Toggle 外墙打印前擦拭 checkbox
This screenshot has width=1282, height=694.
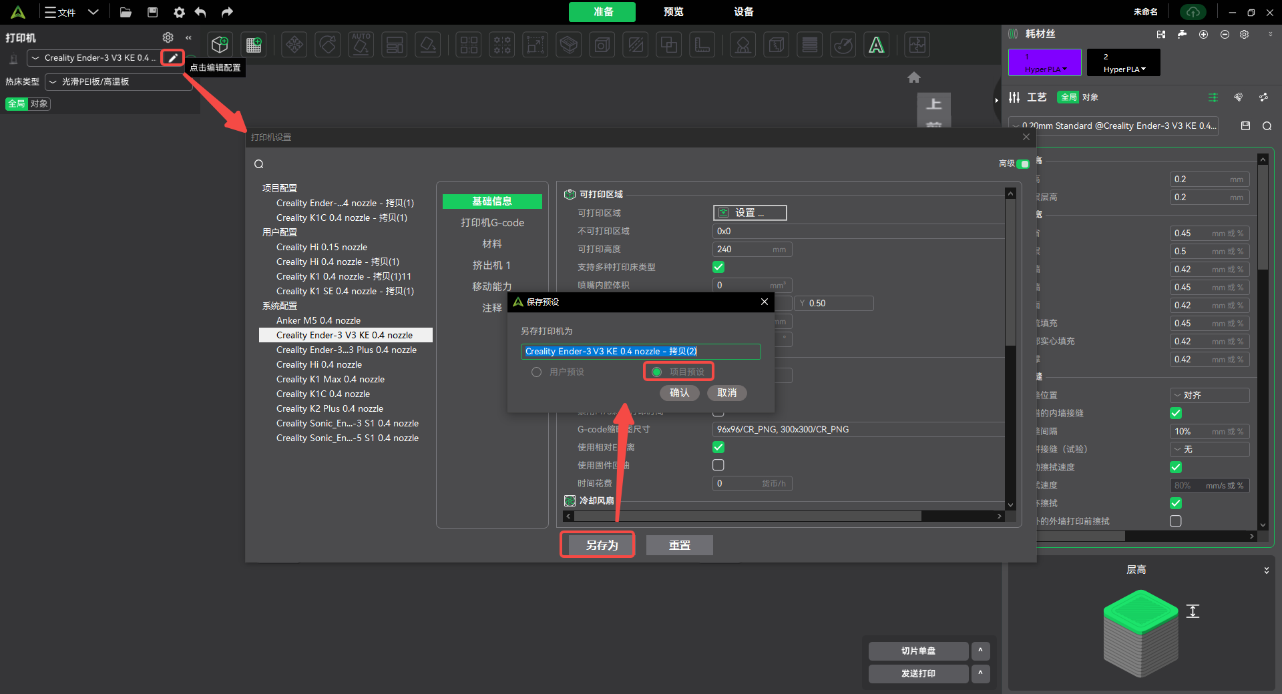1176,521
